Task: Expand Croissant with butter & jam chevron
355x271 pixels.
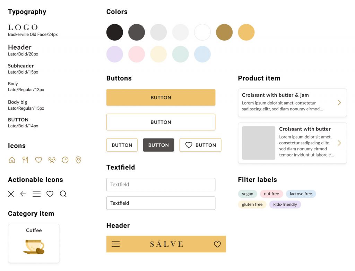Action: (x=339, y=103)
